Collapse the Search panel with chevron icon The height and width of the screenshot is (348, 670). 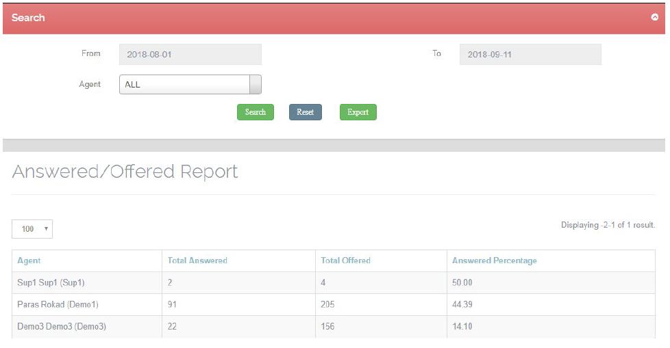(x=654, y=18)
